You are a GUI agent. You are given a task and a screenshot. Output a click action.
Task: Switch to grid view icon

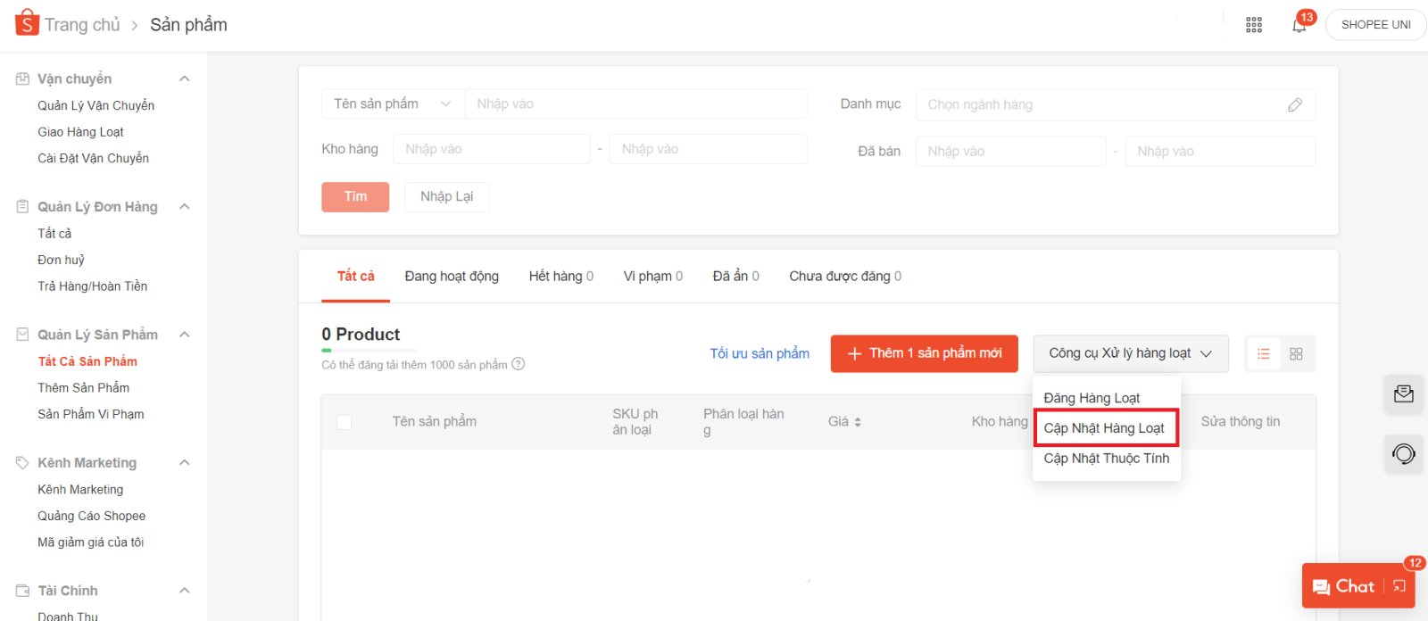tap(1296, 354)
